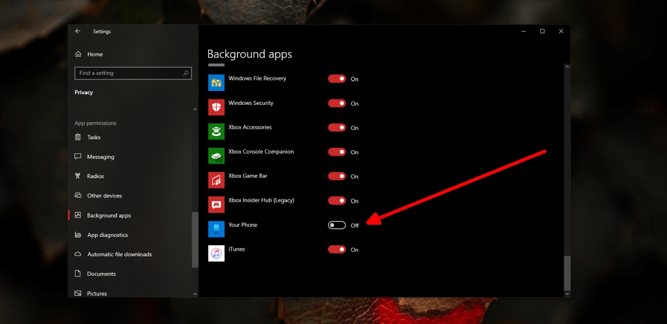
Task: Click the Background apps page title
Action: pos(250,54)
